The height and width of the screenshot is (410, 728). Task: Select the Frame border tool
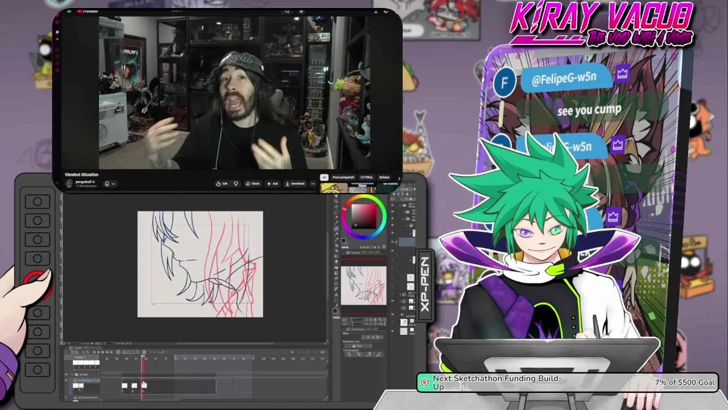(x=336, y=284)
